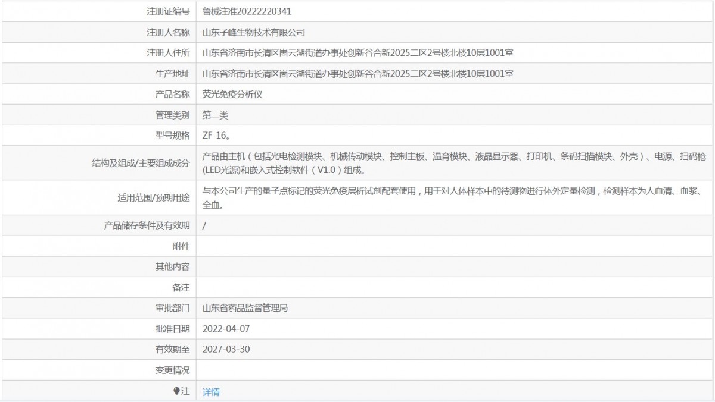715x402 pixels.
Task: Select the management class 第二类
Action: click(215, 115)
